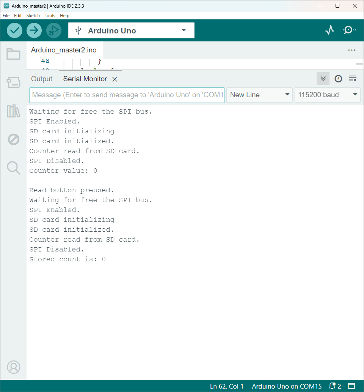364x392 pixels.
Task: Select the Serial Monitor tab
Action: coord(85,79)
